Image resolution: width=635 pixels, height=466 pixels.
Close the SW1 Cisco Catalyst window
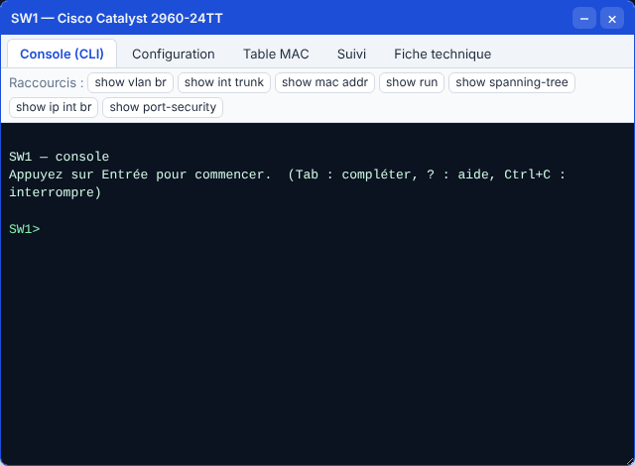tap(612, 19)
